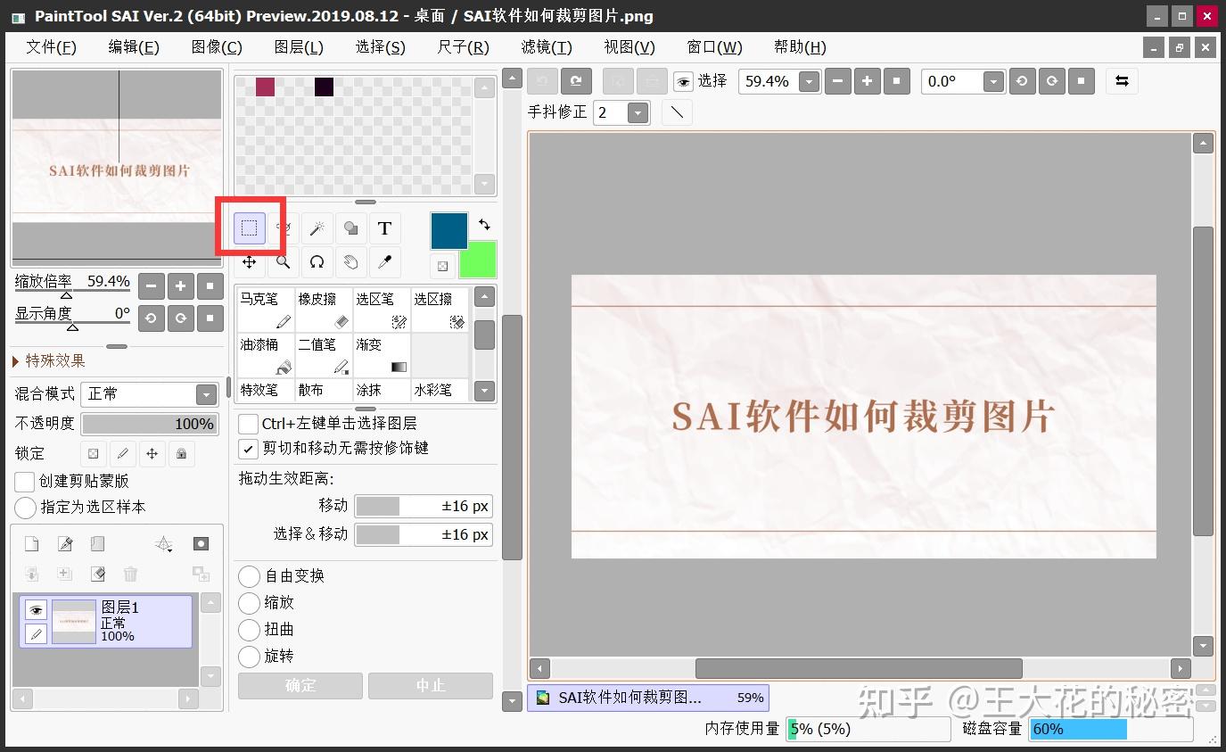Image resolution: width=1226 pixels, height=752 pixels.
Task: Open the 滤镜 menu
Action: point(545,46)
